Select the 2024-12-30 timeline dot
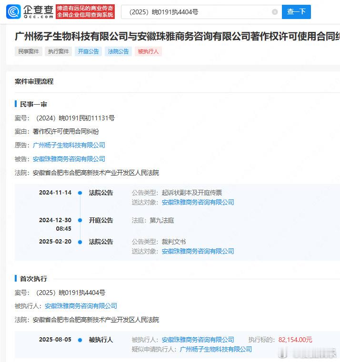The height and width of the screenshot is (362, 340). (80, 220)
